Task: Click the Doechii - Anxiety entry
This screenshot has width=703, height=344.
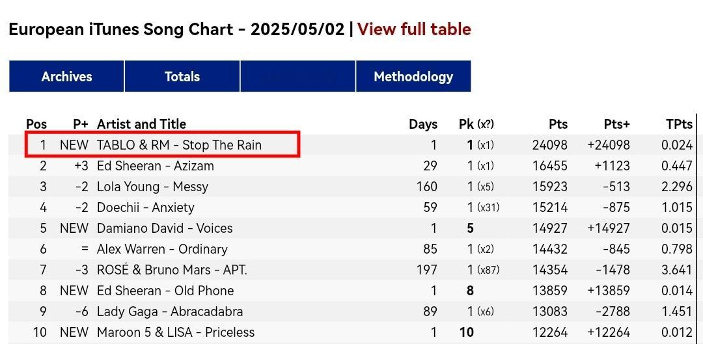Action: point(146,207)
